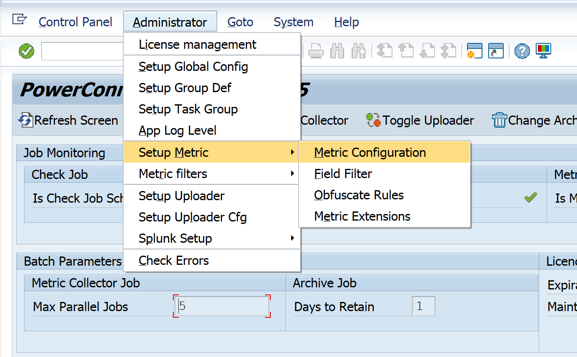This screenshot has width=577, height=357.
Task: Select Metric Configuration from submenu
Action: tap(370, 153)
